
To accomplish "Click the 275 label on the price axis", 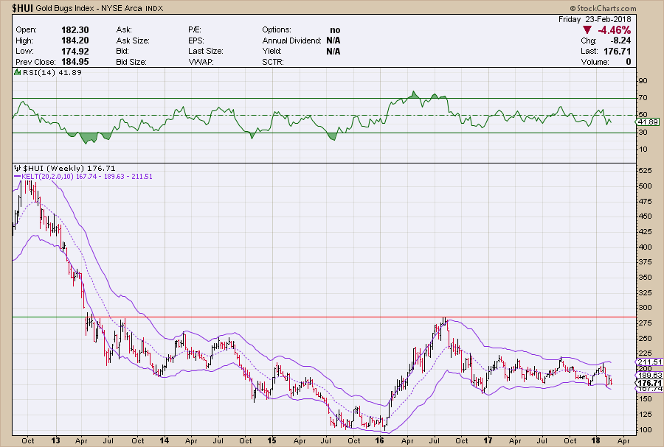I will pyautogui.click(x=645, y=323).
